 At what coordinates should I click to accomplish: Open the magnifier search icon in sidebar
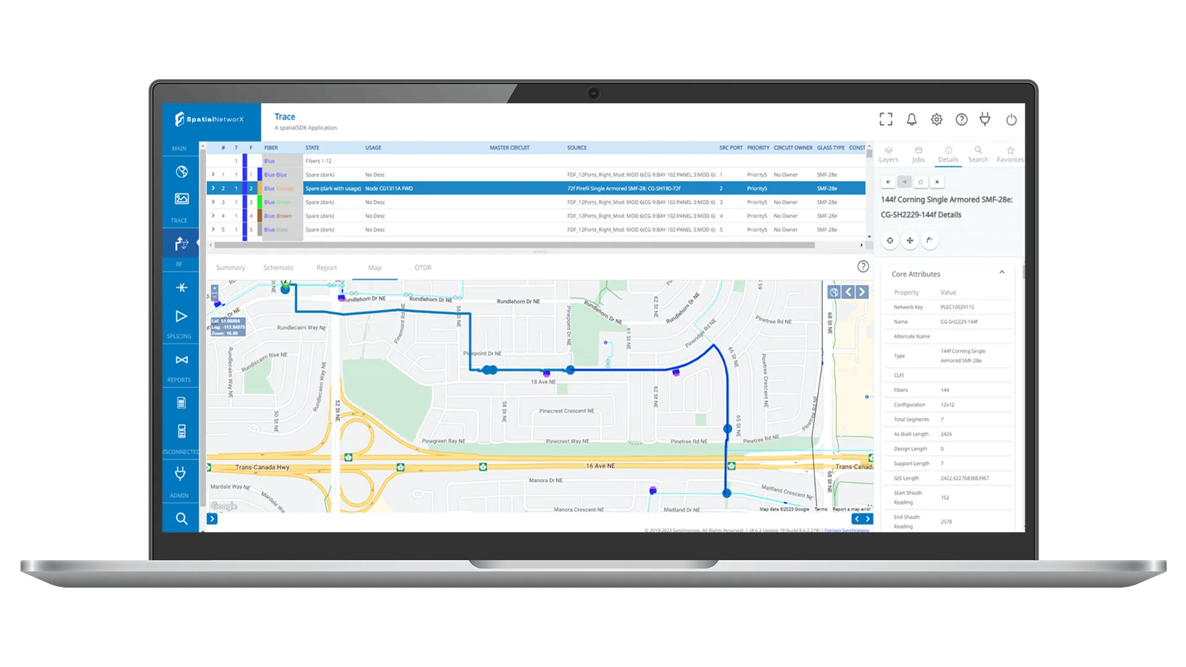(181, 519)
